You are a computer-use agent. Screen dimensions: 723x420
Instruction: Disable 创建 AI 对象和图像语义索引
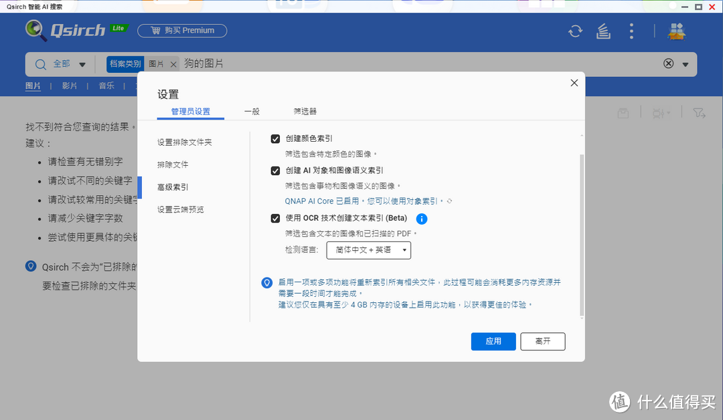[x=275, y=171]
